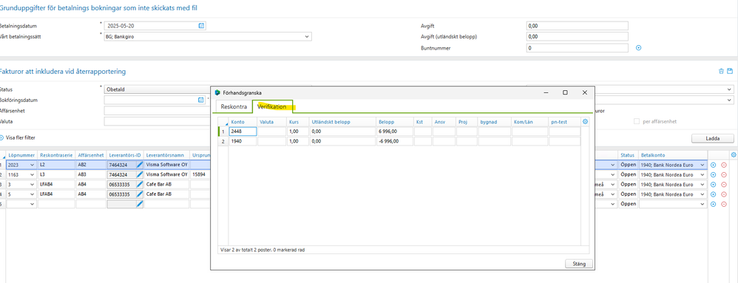Sort by Konto column header
This screenshot has width=738, height=283.
coord(243,122)
